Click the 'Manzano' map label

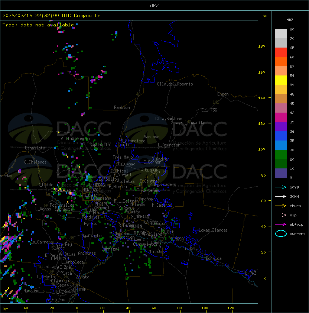tap(31, 291)
